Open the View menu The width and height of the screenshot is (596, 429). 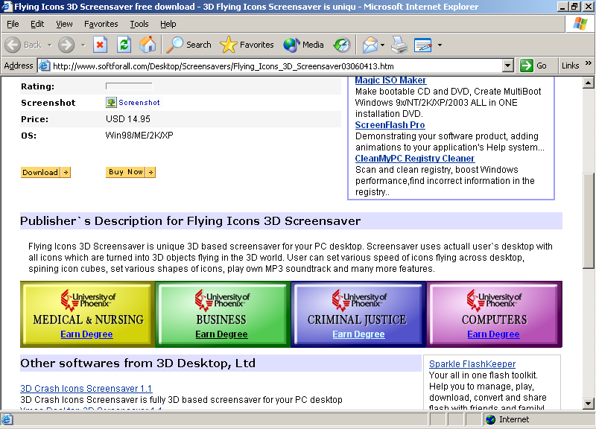click(x=64, y=24)
